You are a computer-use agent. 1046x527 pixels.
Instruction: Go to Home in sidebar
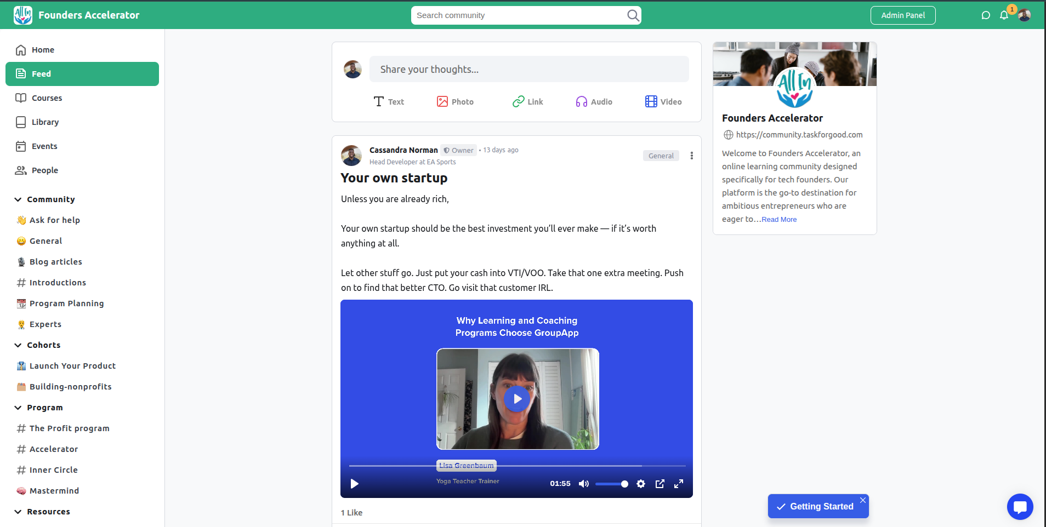coord(82,50)
